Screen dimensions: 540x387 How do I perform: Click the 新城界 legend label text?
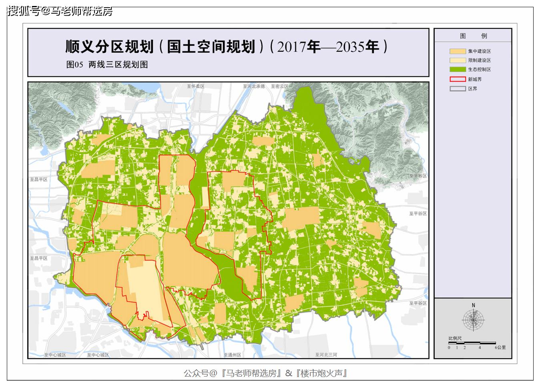[x=475, y=79]
